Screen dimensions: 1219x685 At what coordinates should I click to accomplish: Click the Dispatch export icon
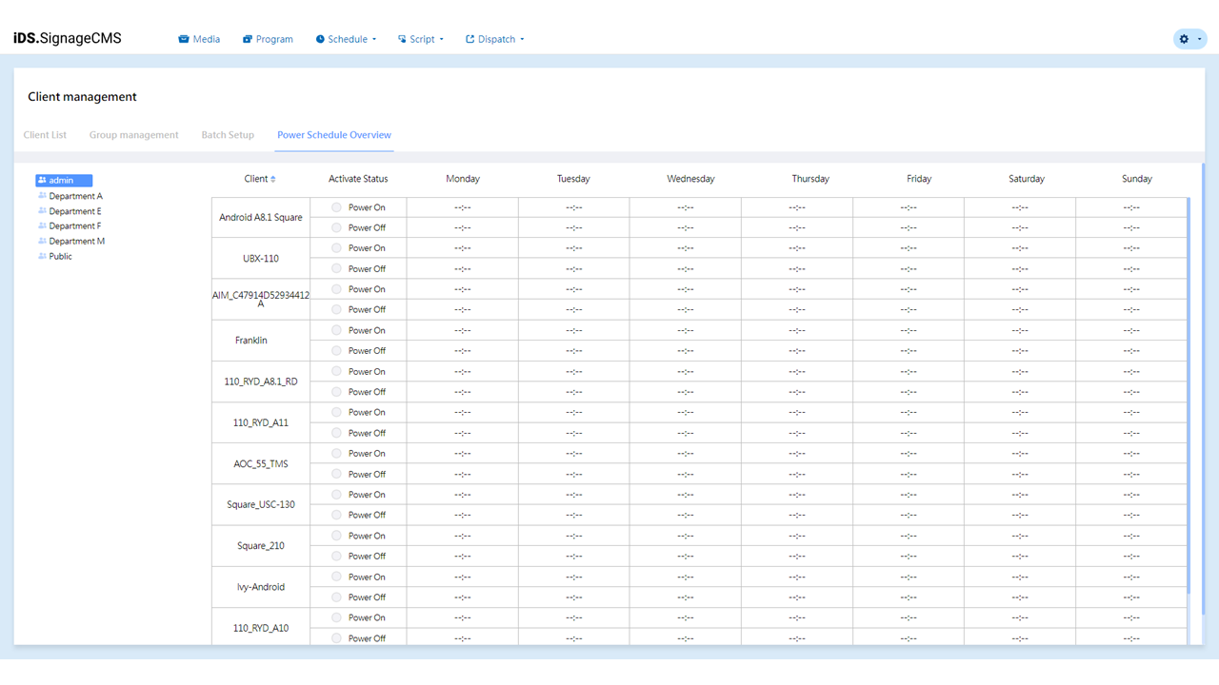(470, 39)
